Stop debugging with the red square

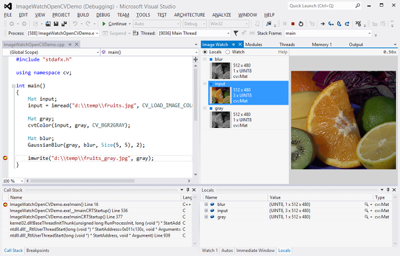pyautogui.click(x=293, y=24)
